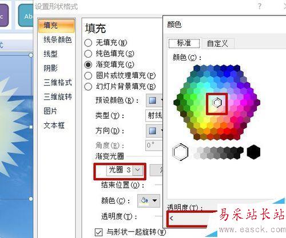
Task: Click the paint bucket fill color icon
Action: (x=144, y=200)
